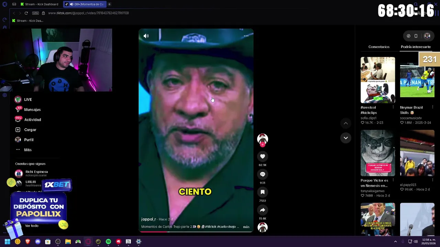Click tonysekaigames author name
Screen dimensions: 440x247
coord(373,191)
